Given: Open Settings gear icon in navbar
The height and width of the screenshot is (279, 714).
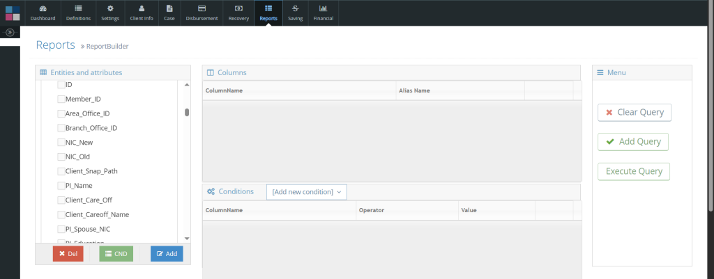Looking at the screenshot, I should (x=110, y=8).
